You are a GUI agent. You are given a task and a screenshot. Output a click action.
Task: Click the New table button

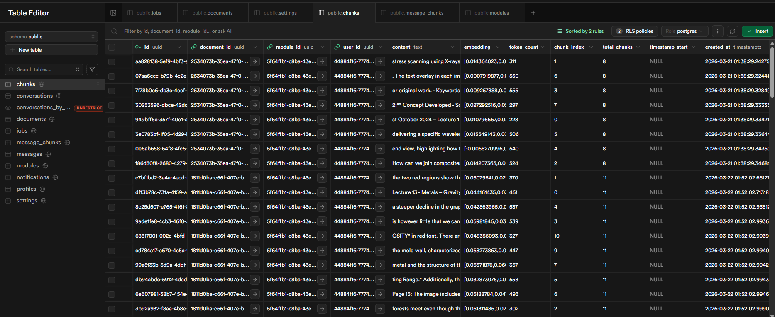(x=51, y=50)
